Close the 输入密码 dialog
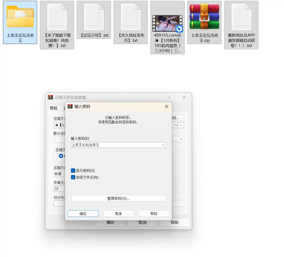The height and width of the screenshot is (257, 284). tap(166, 106)
